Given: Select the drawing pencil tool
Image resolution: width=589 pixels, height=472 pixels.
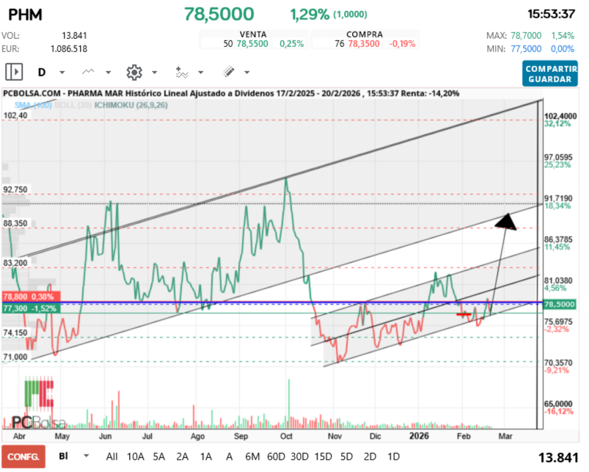Looking at the screenshot, I should click(x=228, y=72).
